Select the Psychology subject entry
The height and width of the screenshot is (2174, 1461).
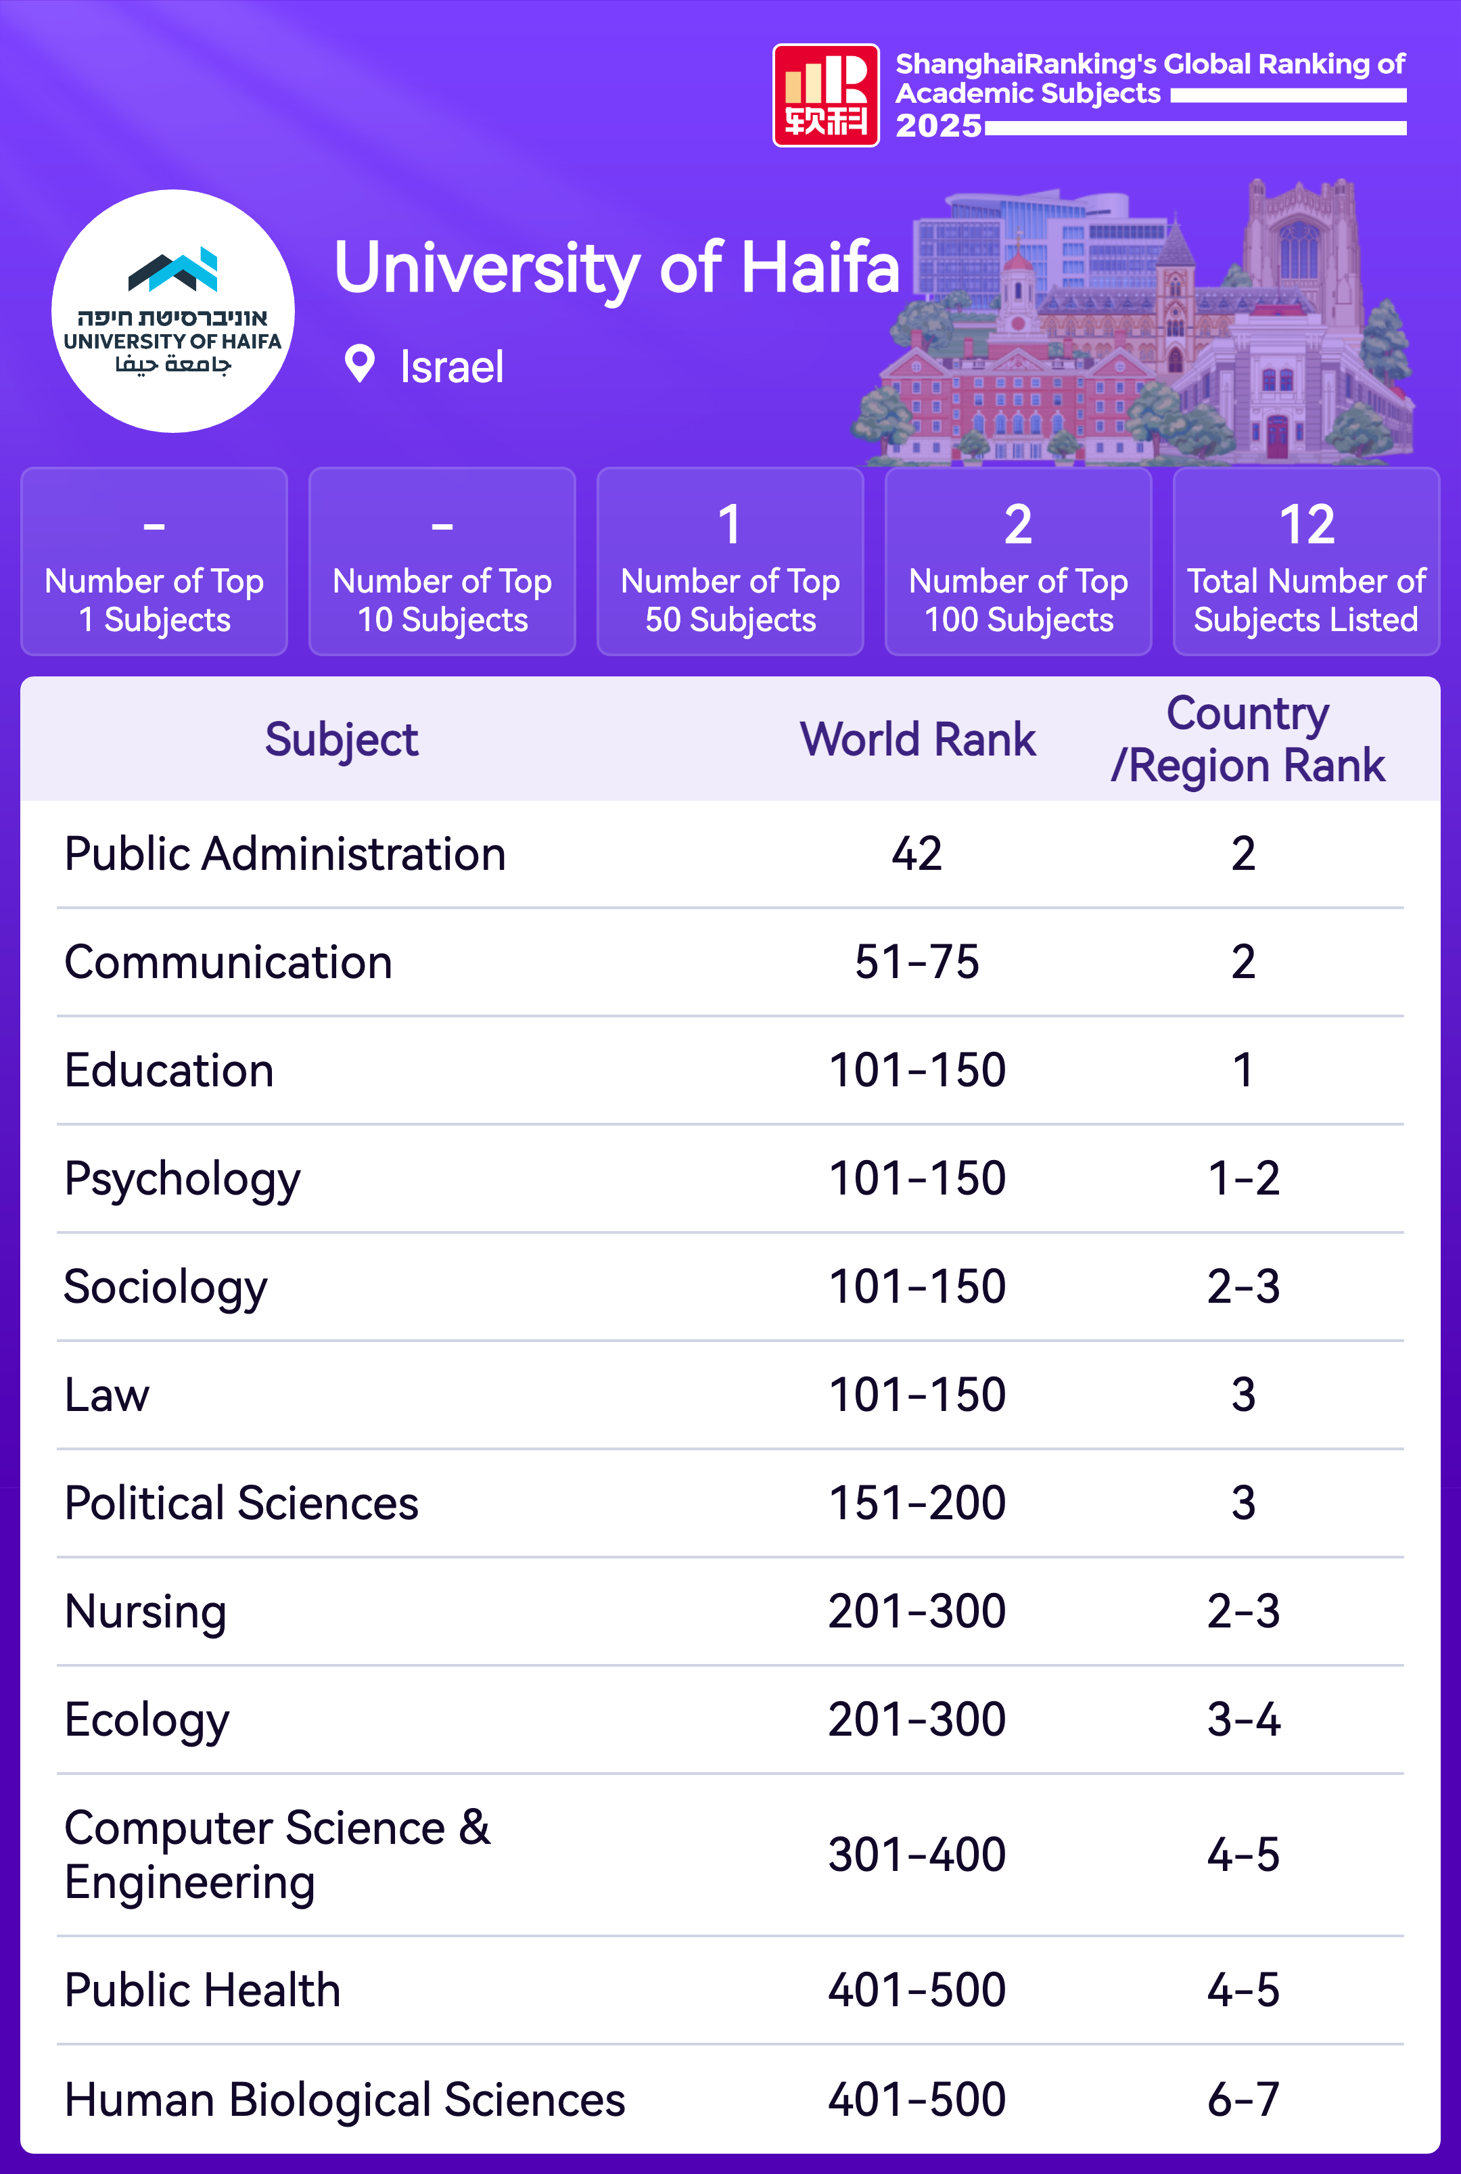183,1179
